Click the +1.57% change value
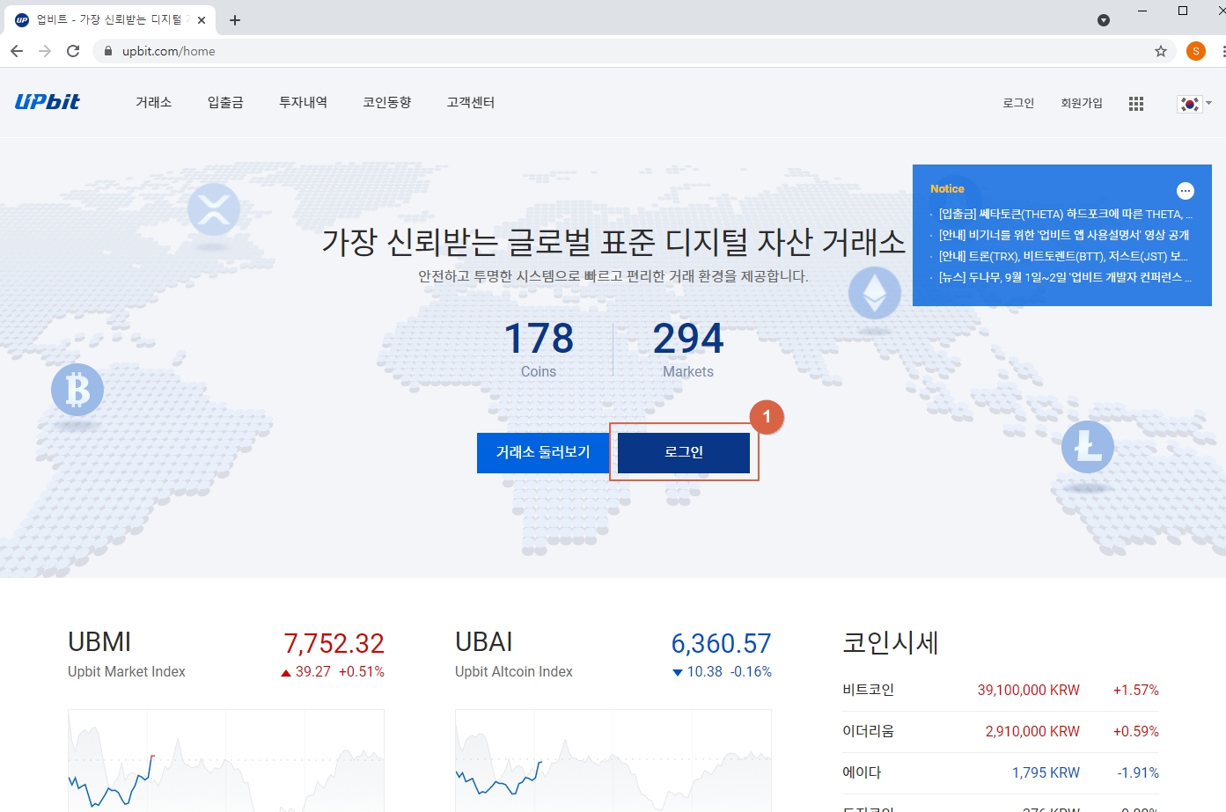 [1136, 691]
